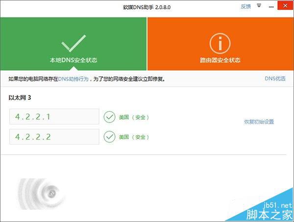Click the safe check icon beside 4.2.2.1
The height and width of the screenshot is (222, 294).
tap(109, 117)
